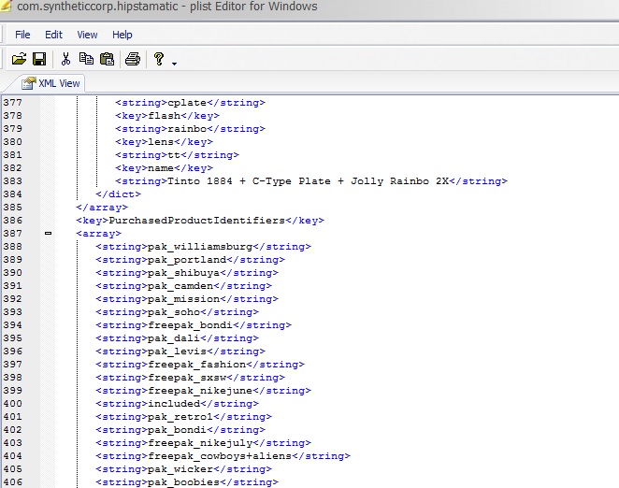Click the freepak_sxsw string

tap(190, 377)
